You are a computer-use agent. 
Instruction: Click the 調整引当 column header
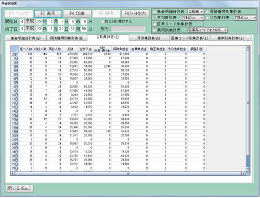tap(197, 49)
